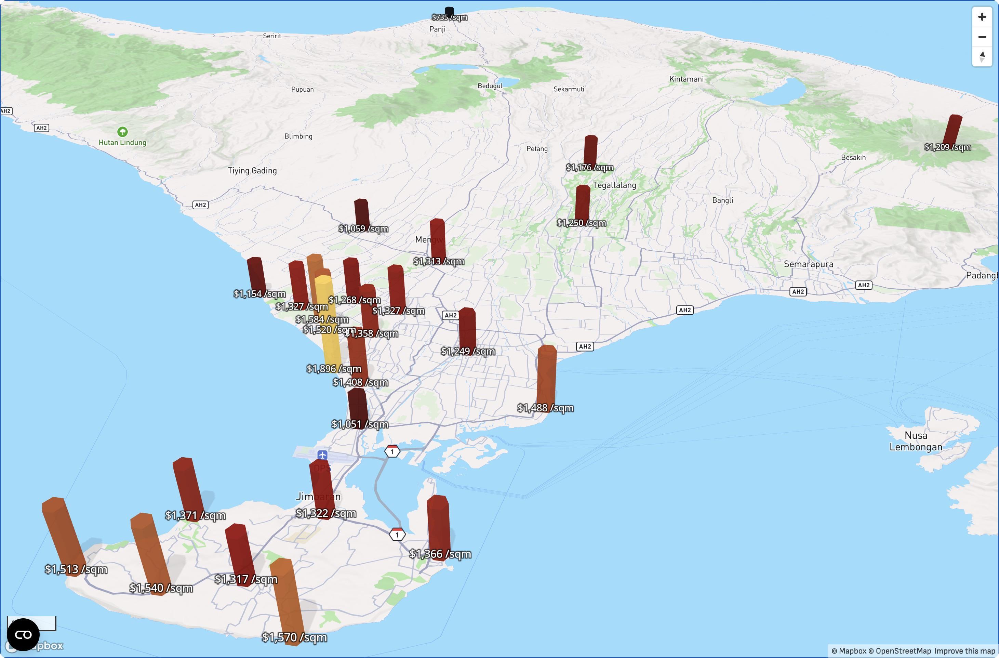The width and height of the screenshot is (999, 658).
Task: Reset bearing with the compass arrow
Action: [x=982, y=57]
